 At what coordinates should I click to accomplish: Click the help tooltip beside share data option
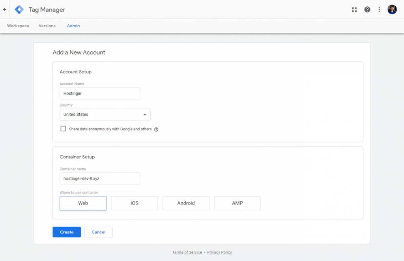(156, 129)
